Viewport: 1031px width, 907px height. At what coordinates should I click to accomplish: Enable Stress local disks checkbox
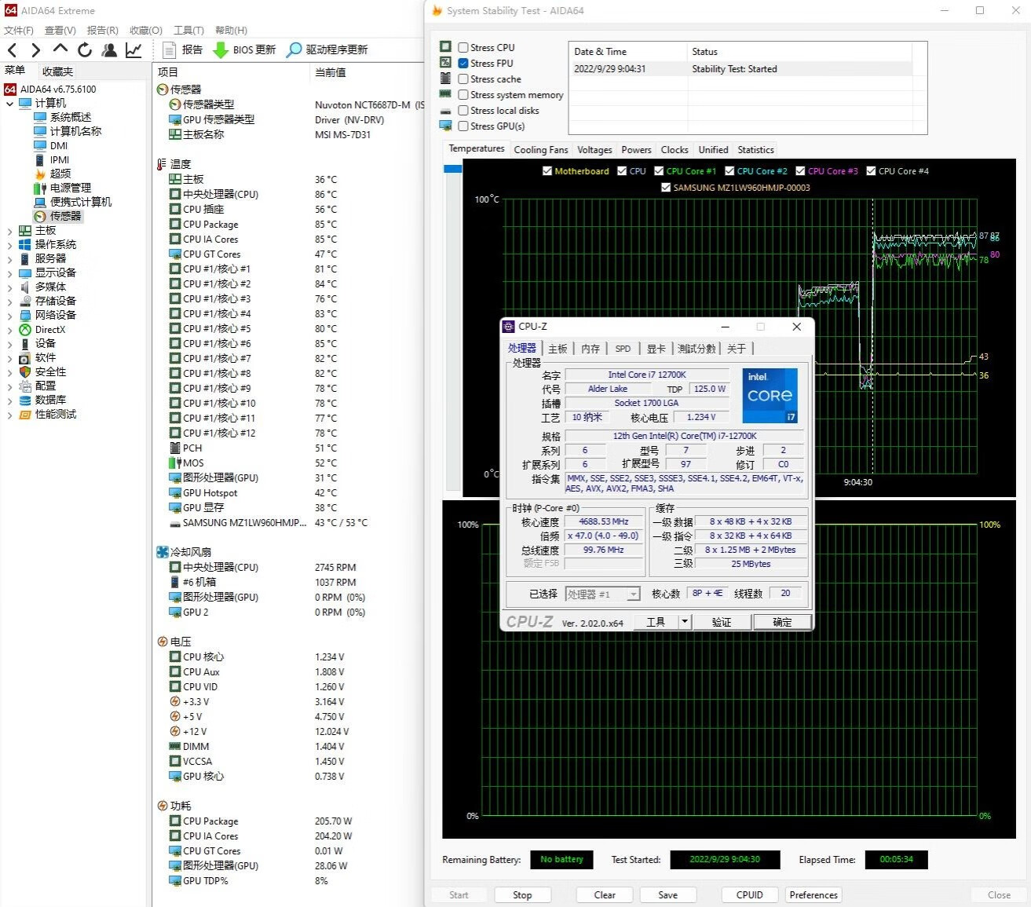463,111
